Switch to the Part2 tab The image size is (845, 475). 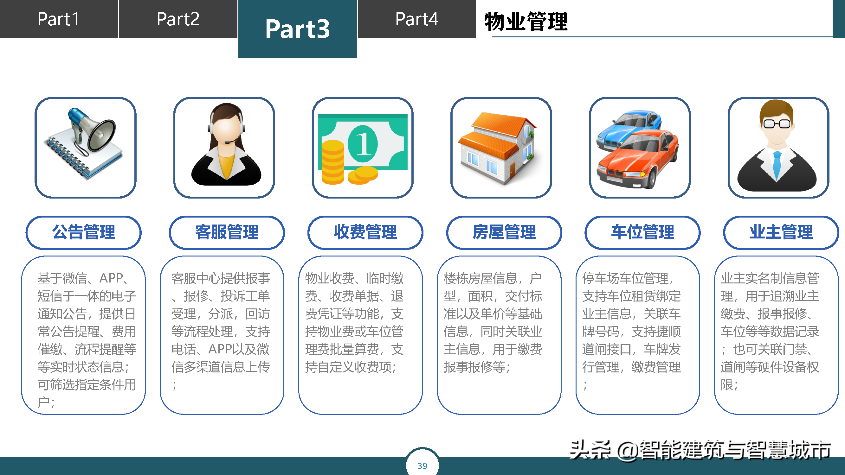[178, 19]
